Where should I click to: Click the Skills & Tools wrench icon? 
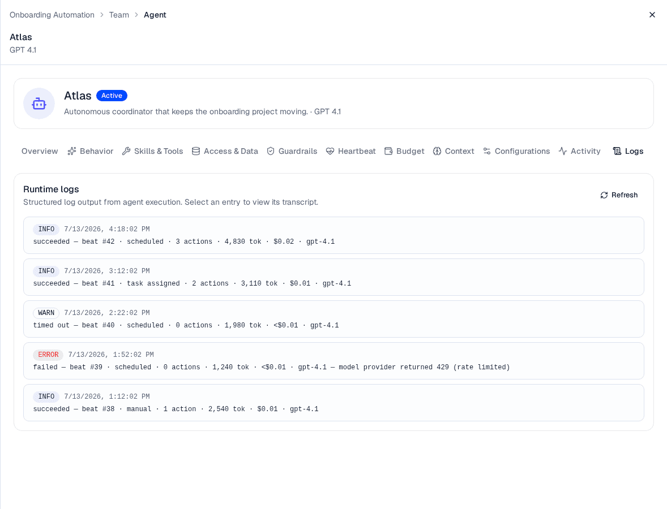pyautogui.click(x=126, y=151)
